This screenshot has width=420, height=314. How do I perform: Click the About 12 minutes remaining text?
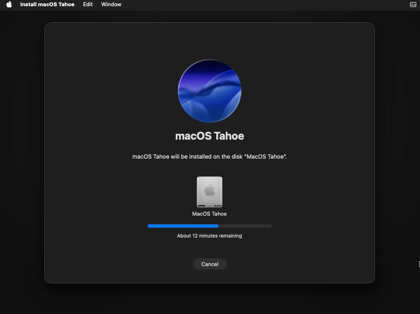210,235
